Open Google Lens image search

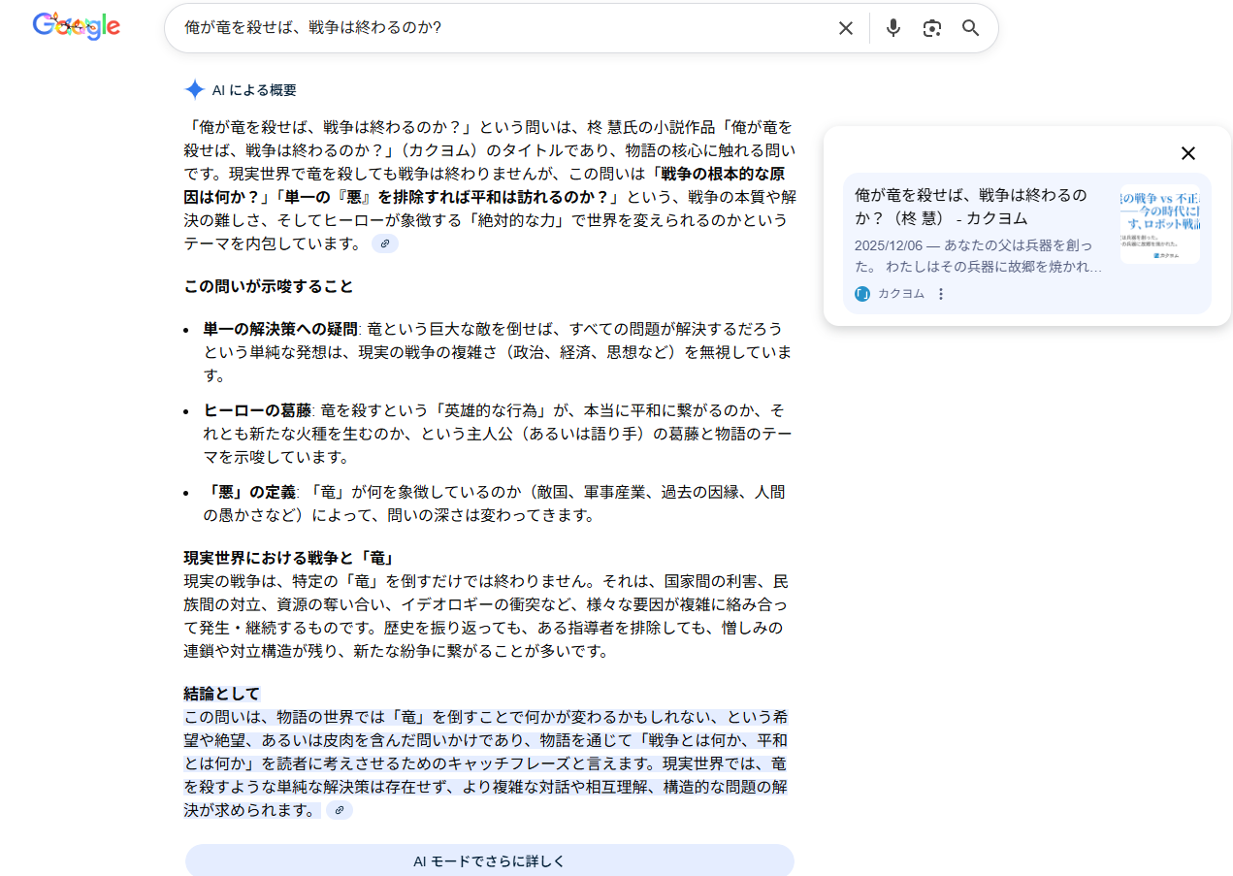[931, 28]
